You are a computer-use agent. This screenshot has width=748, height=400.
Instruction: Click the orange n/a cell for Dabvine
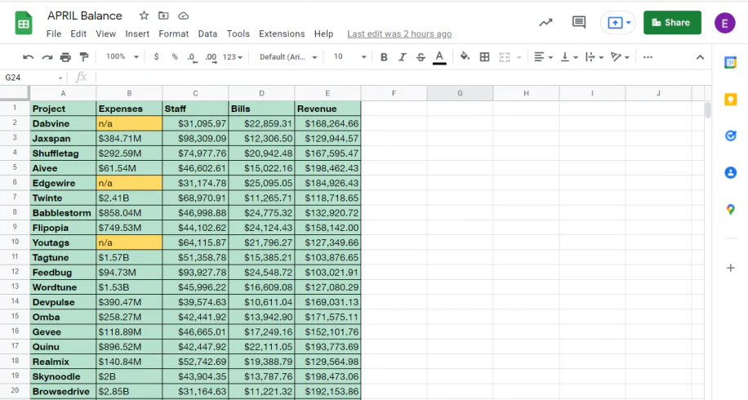pyautogui.click(x=129, y=123)
